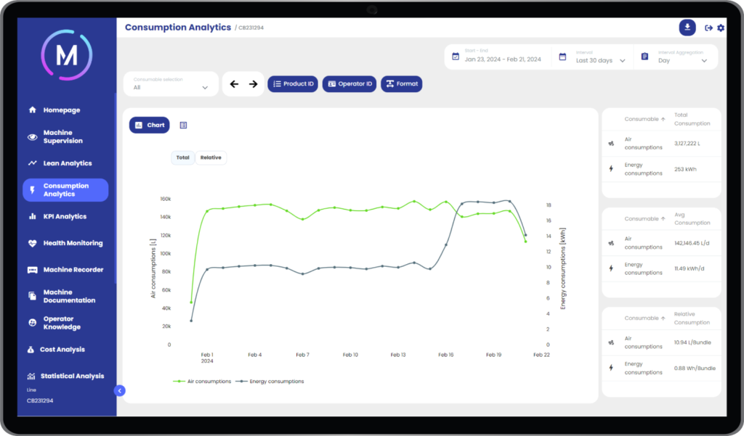Click the Consumption Analytics lightning icon
The height and width of the screenshot is (436, 744).
(x=32, y=190)
